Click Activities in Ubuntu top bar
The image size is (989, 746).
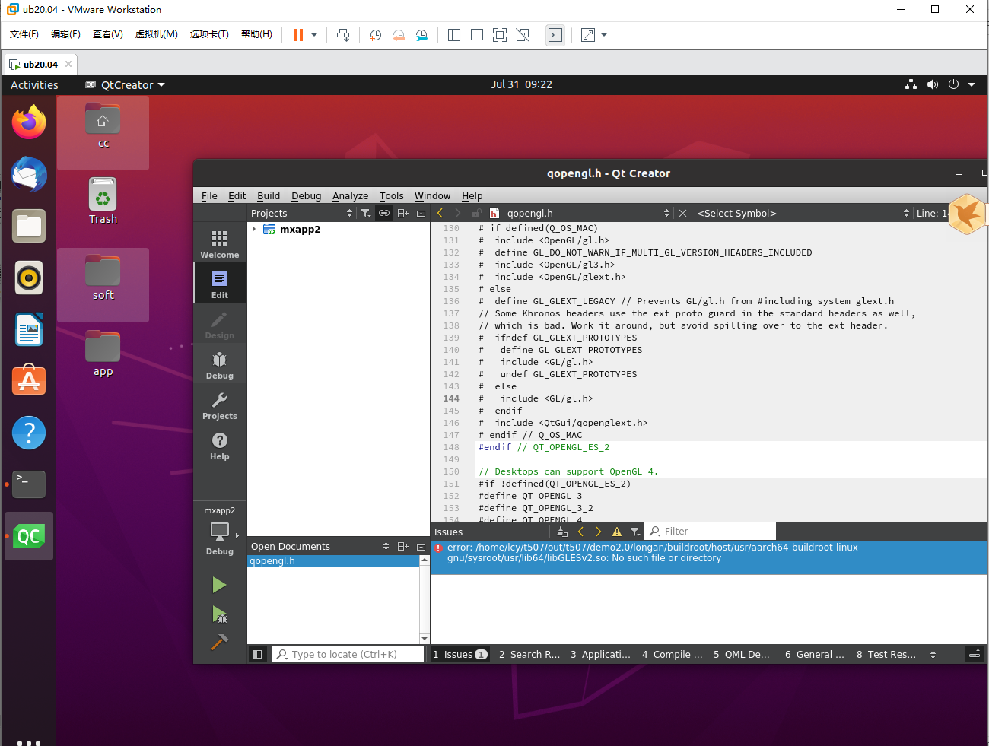pyautogui.click(x=34, y=84)
